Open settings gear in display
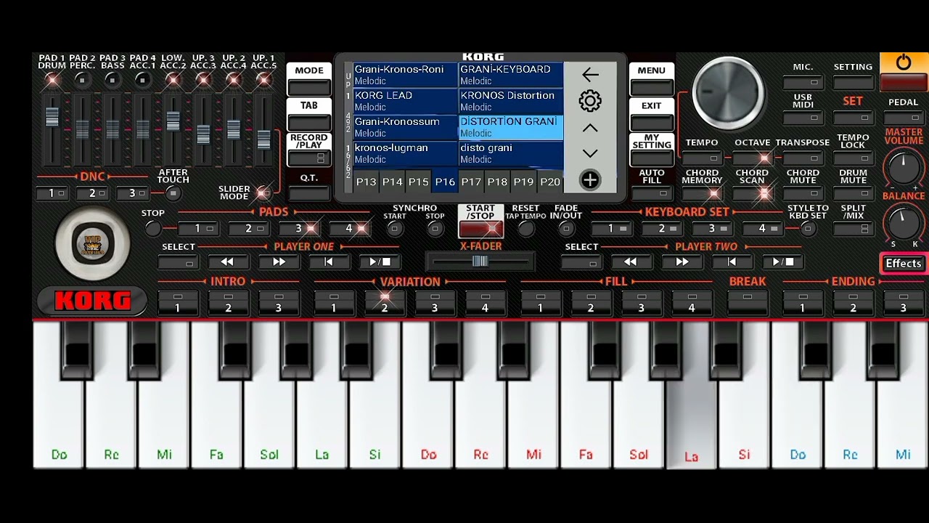Screen dimensions: 929x523 590,101
